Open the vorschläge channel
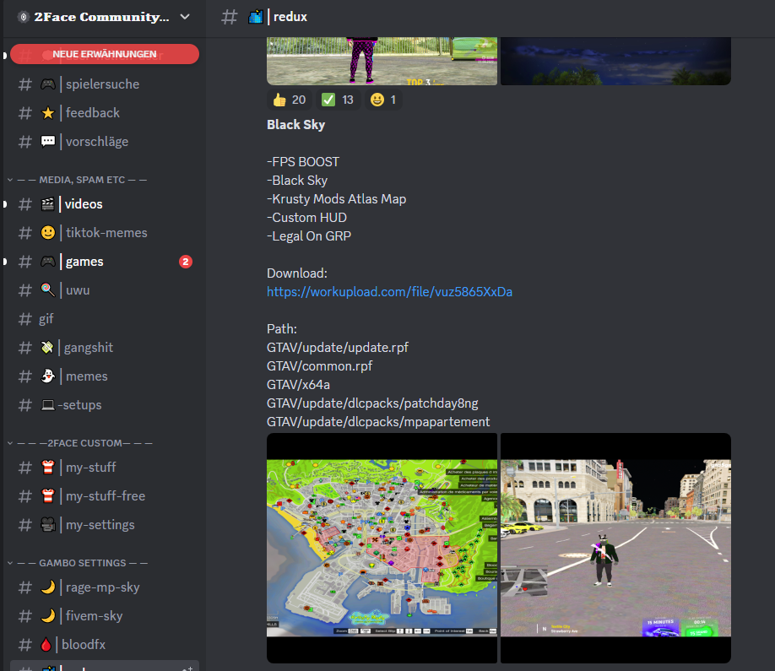The image size is (775, 671). [x=105, y=141]
